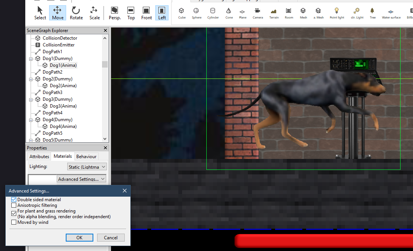
Task: Click the SceneGraph scroll down arrow
Action: [105, 139]
